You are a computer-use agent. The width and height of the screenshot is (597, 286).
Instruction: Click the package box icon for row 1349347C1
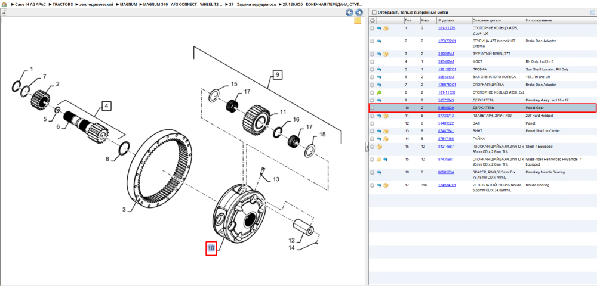coord(386,185)
